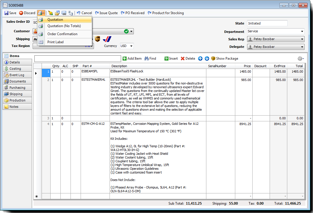This screenshot has width=313, height=213.
Task: Click the red and blue carrier logo
Action: (107, 39)
